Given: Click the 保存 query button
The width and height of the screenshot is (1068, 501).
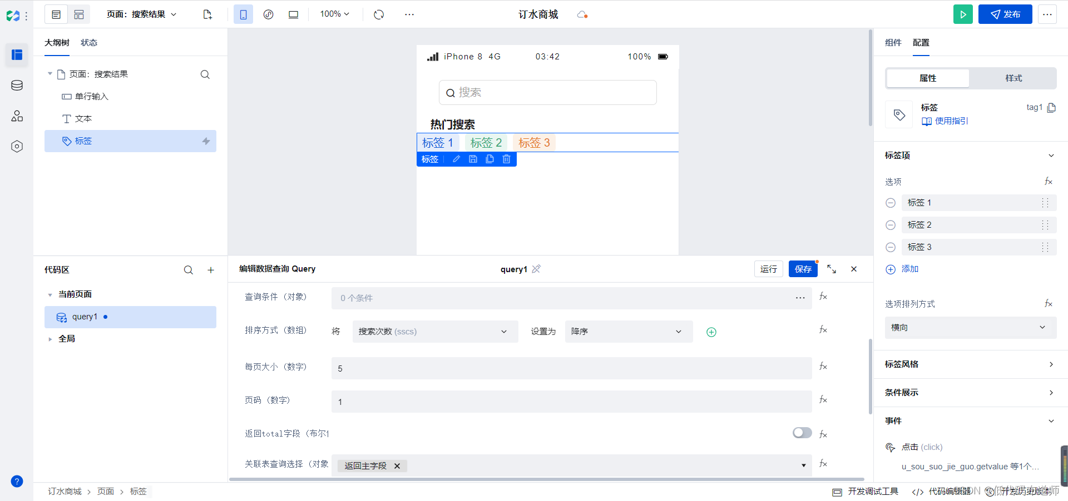Looking at the screenshot, I should pyautogui.click(x=803, y=269).
